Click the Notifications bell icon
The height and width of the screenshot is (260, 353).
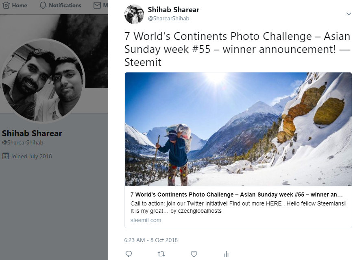(x=43, y=5)
